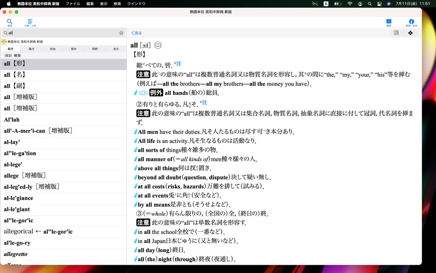This screenshot has width=436, height=273.
Task: Click into the search field containing 'all'
Action: pyautogui.click(x=63, y=33)
